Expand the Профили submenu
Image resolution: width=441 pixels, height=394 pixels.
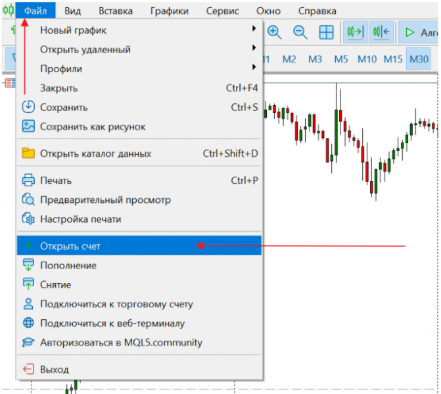point(139,69)
